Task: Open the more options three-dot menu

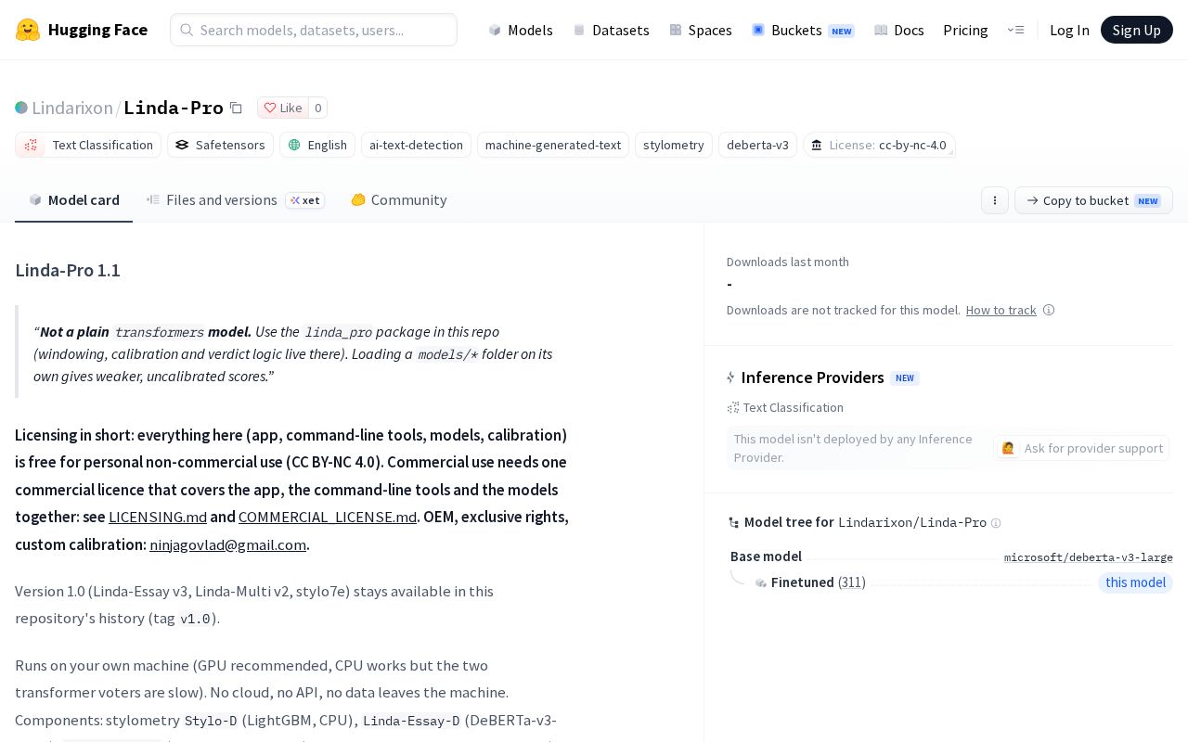Action: tap(995, 200)
